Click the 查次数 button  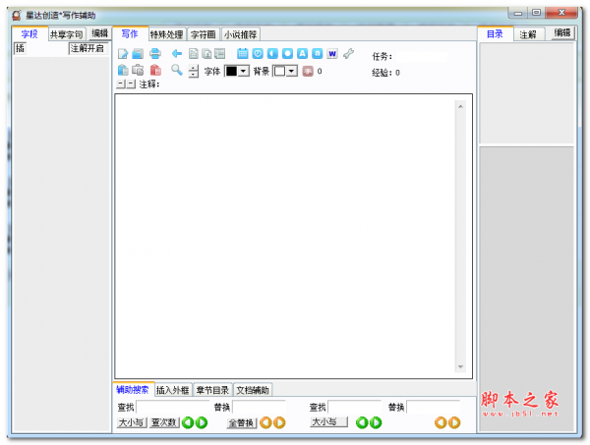coord(164,422)
